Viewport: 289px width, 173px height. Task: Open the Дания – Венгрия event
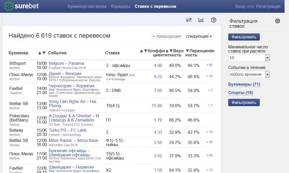[65, 73]
